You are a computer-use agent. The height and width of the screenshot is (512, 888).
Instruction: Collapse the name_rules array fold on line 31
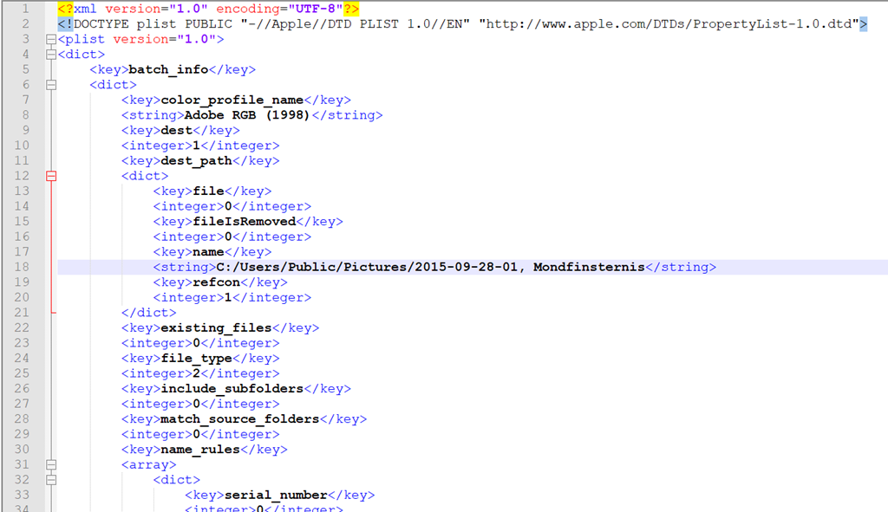51,464
